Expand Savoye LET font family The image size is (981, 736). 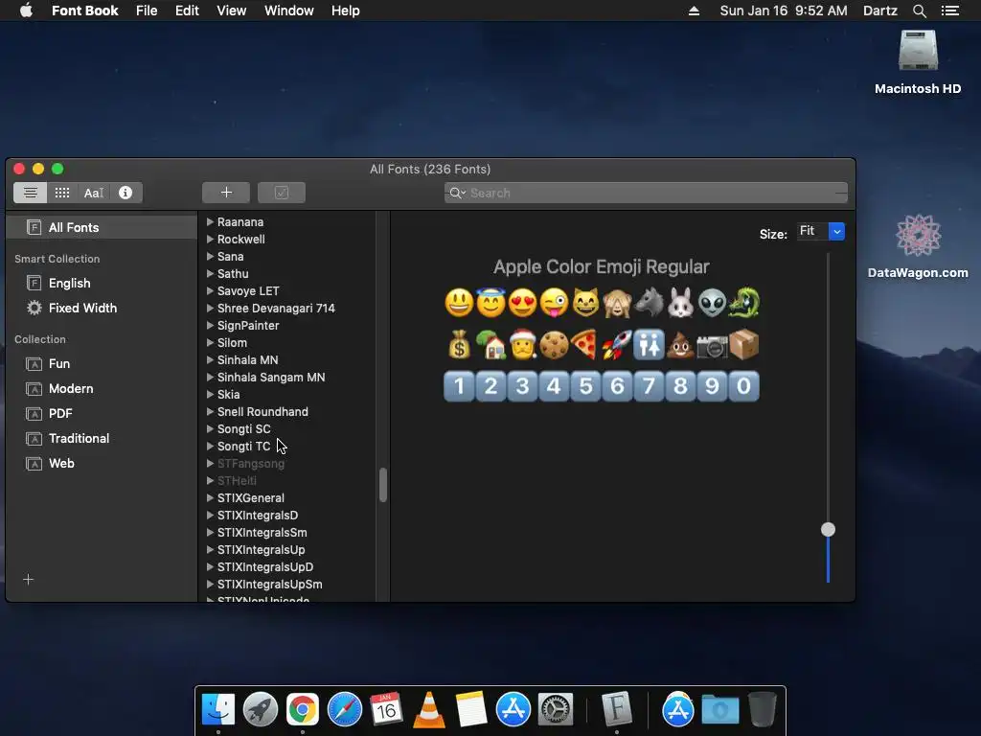(x=210, y=291)
